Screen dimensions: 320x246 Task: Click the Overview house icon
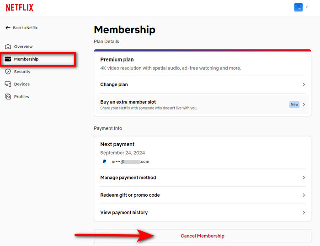[8, 47]
